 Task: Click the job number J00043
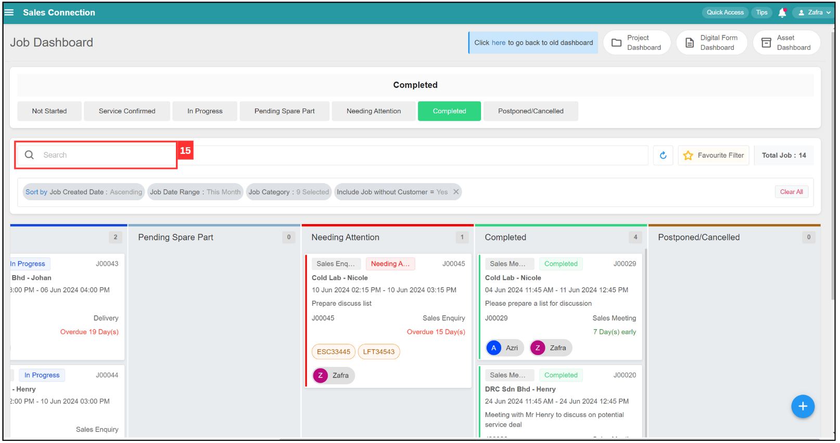click(107, 264)
